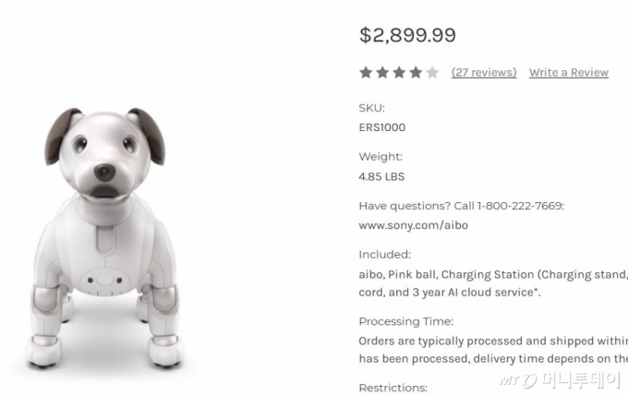
Task: Click the second rating star
Action: pyautogui.click(x=382, y=72)
